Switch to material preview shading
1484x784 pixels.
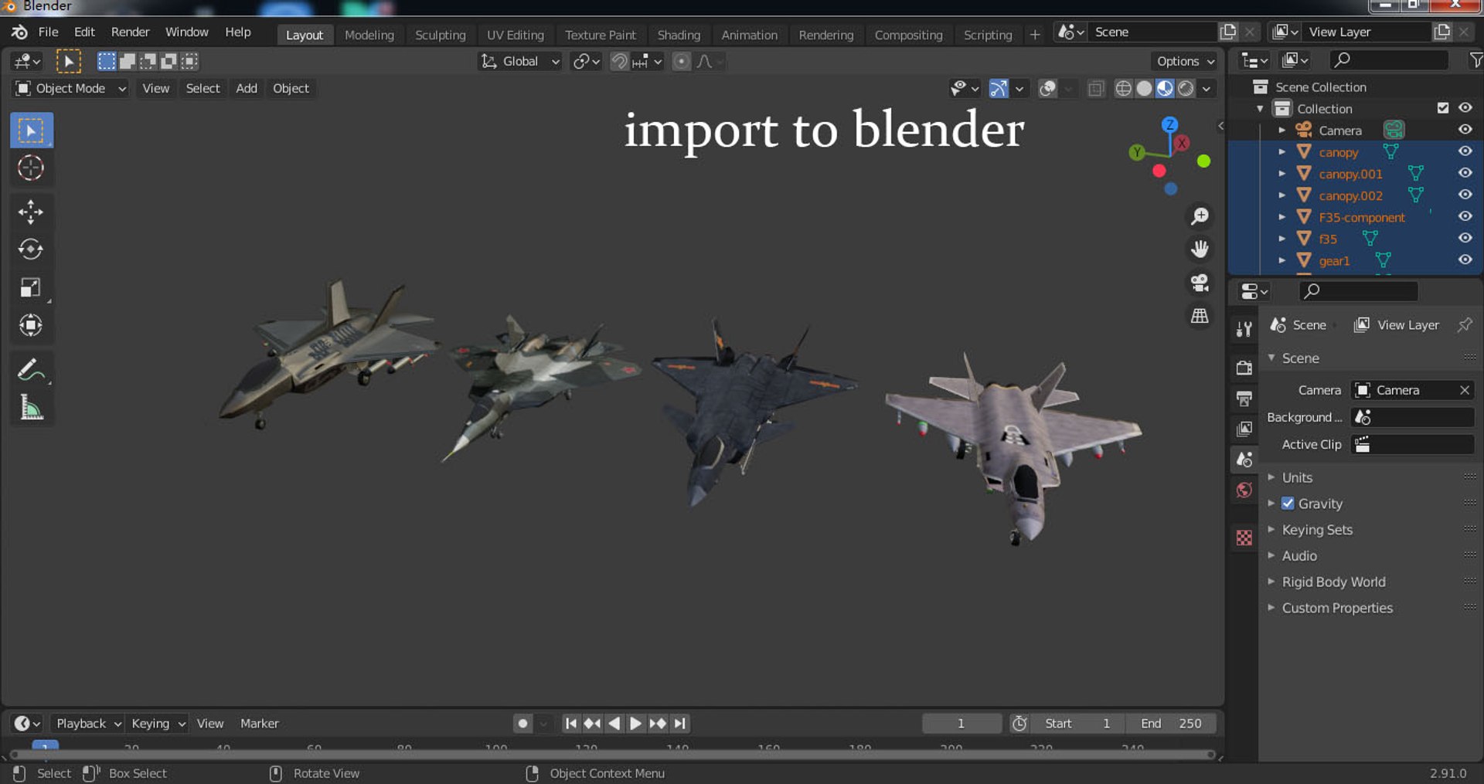(x=1165, y=89)
